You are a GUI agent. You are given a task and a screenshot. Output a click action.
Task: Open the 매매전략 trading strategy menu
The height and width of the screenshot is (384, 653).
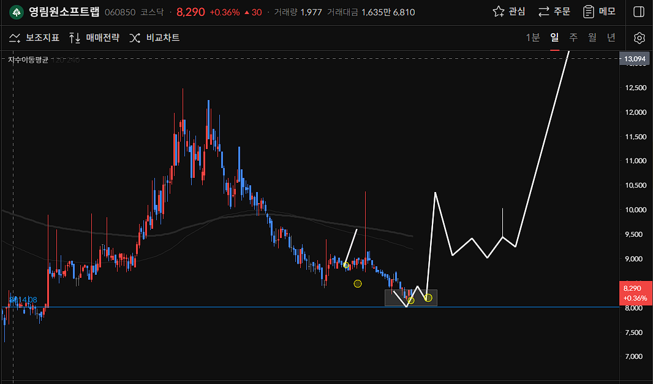pyautogui.click(x=94, y=38)
